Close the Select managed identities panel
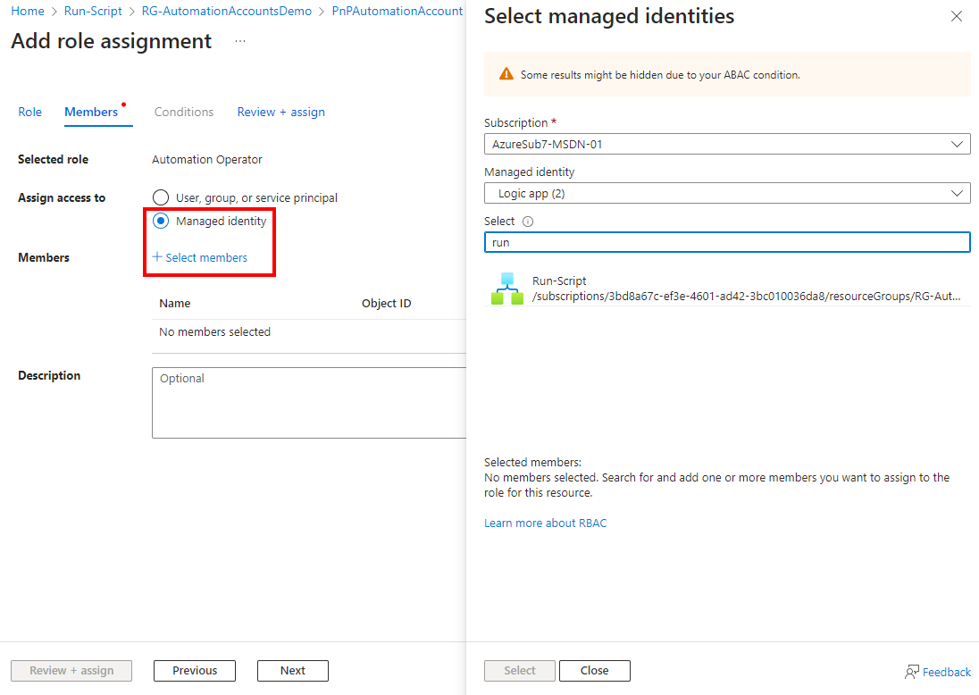Viewport: 979px width, 695px height. (x=957, y=17)
